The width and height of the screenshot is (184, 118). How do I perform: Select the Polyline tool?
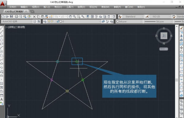point(2,36)
